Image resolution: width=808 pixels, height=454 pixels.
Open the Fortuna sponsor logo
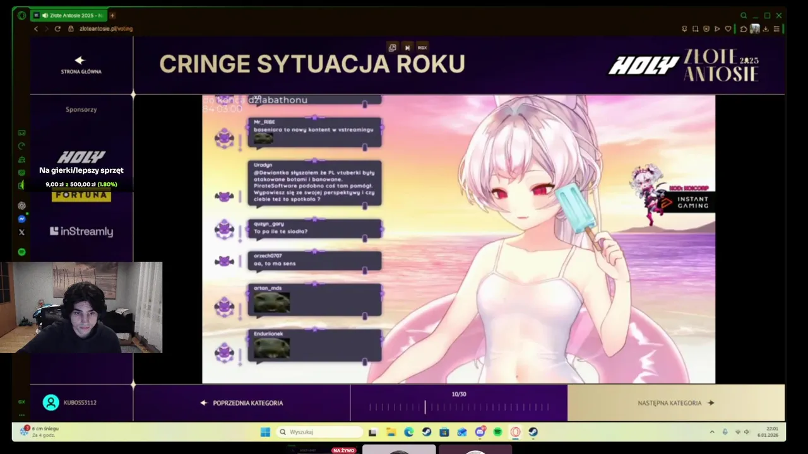(x=81, y=195)
